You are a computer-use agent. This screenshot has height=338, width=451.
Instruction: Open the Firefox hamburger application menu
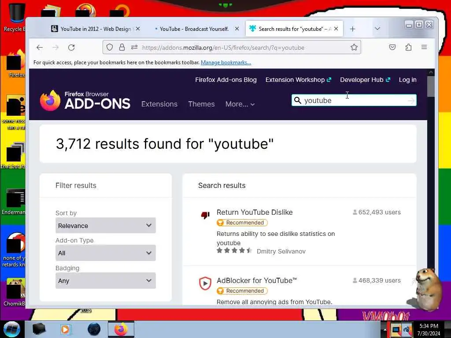[x=424, y=48]
